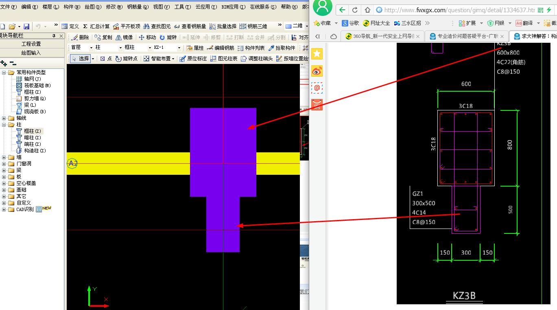Open the floor dropdown showing 首层

81,48
